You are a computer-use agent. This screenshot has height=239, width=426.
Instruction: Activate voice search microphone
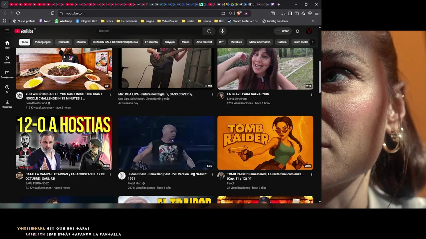pos(222,31)
